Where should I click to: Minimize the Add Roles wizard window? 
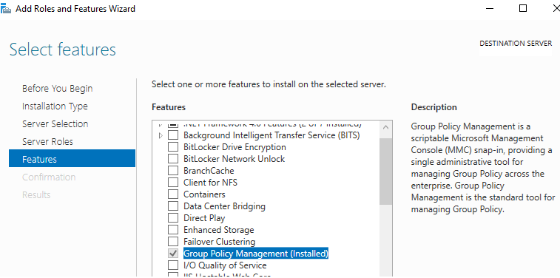pyautogui.click(x=490, y=9)
